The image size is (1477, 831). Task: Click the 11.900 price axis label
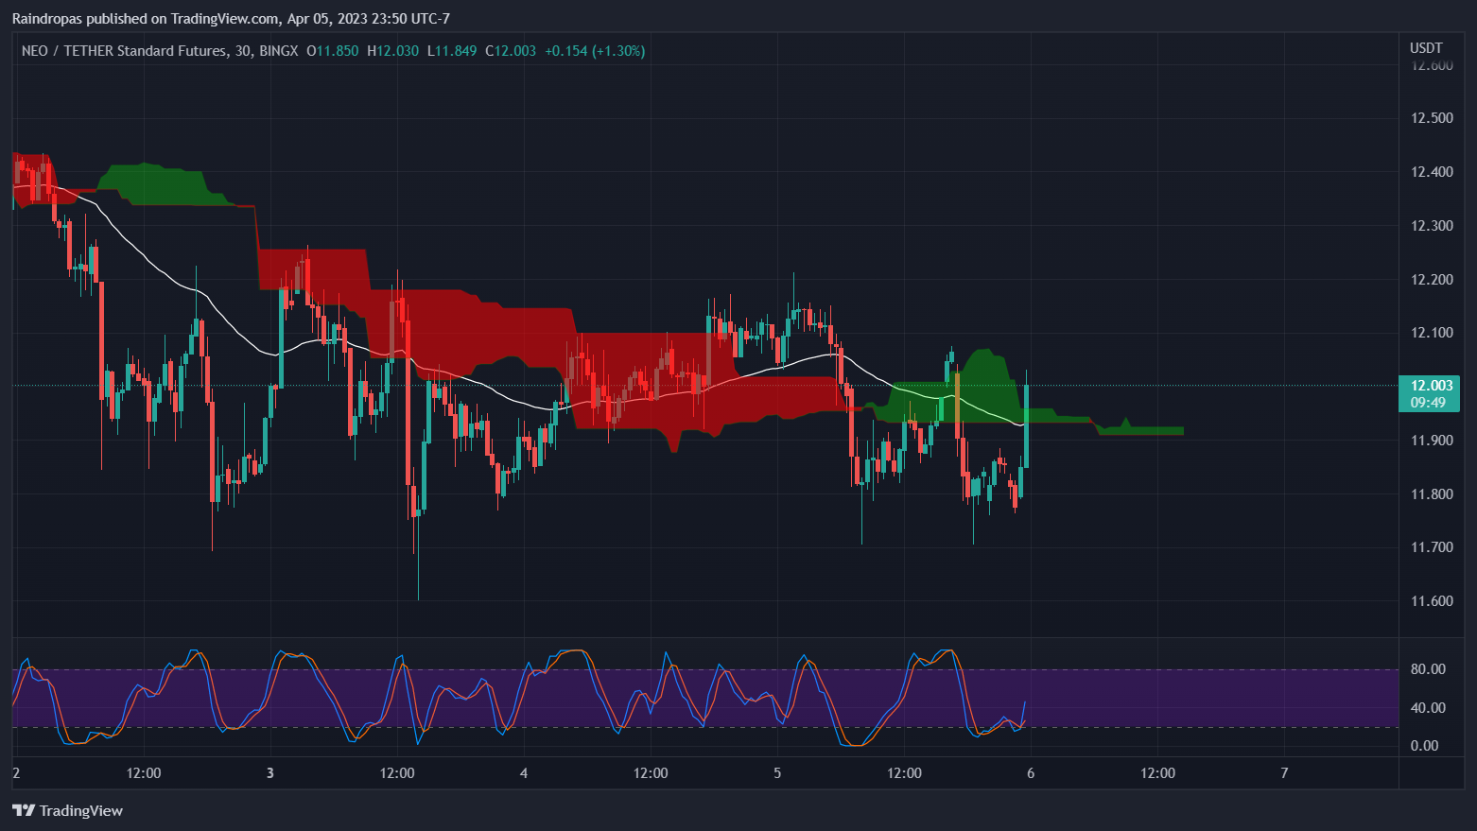click(x=1432, y=441)
